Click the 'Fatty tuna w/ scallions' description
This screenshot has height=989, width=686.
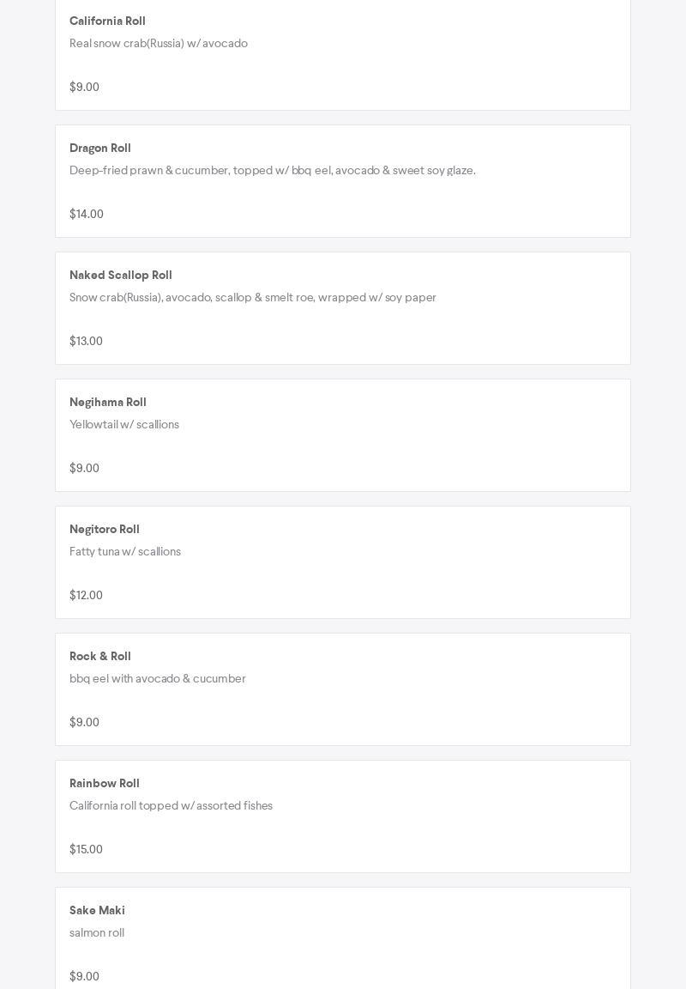tap(125, 552)
